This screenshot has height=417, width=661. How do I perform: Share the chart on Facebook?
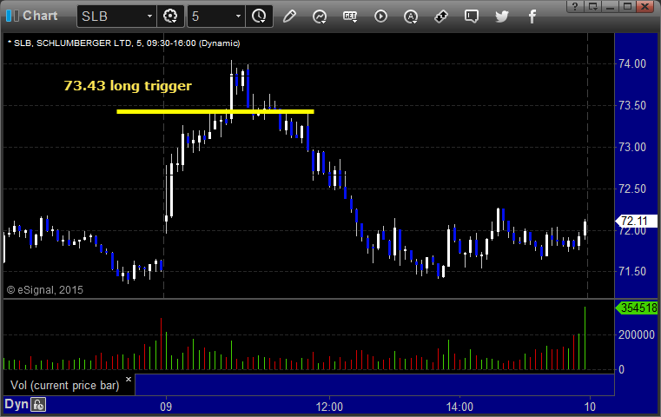532,17
